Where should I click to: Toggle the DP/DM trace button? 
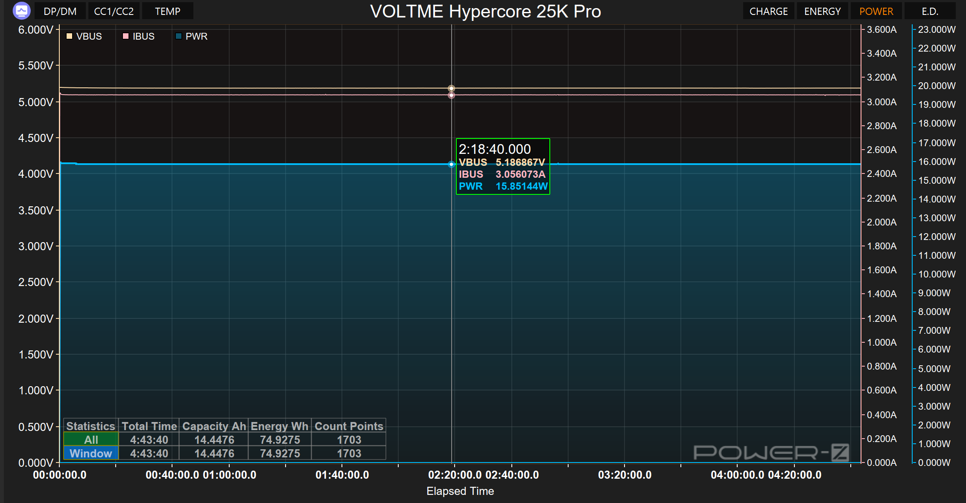coord(60,11)
